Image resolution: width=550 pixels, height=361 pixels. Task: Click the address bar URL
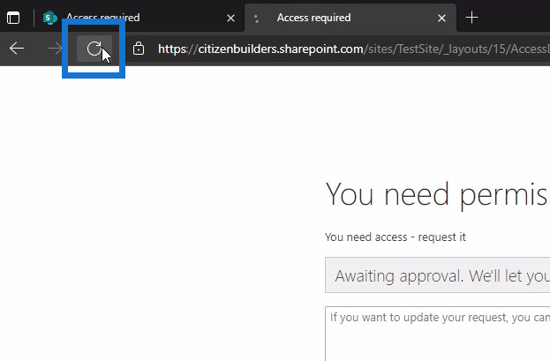354,49
